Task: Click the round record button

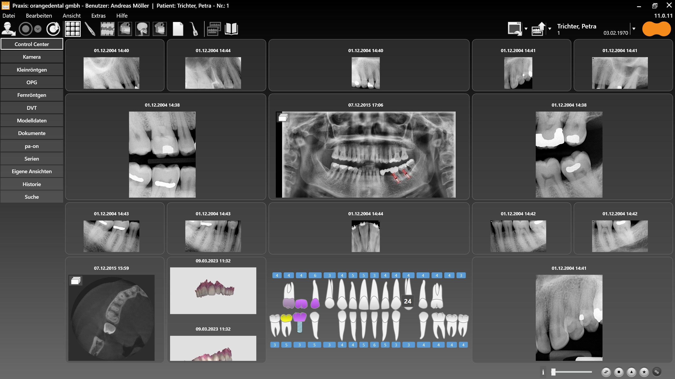Action: [x=26, y=29]
